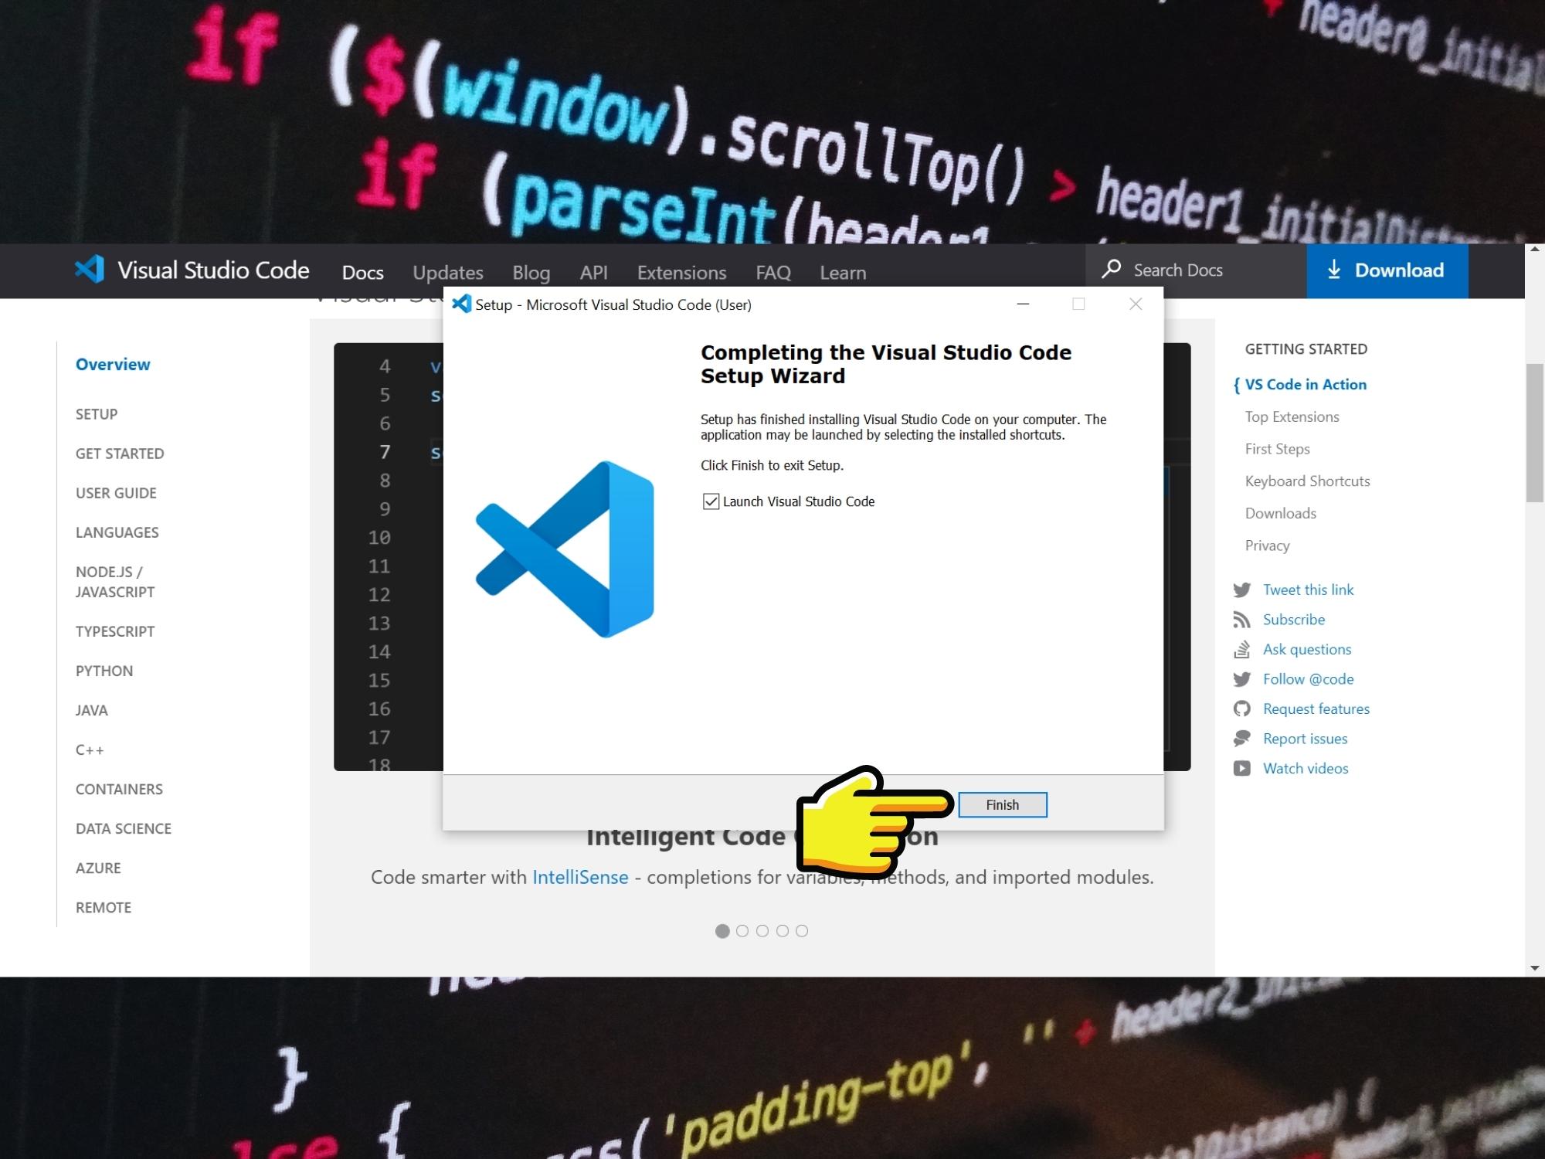1545x1159 pixels.
Task: Click the Report issues link
Action: (1306, 739)
